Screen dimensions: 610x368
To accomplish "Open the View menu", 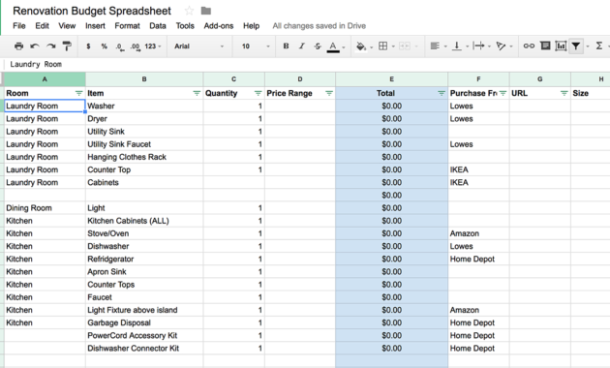I will click(x=67, y=26).
